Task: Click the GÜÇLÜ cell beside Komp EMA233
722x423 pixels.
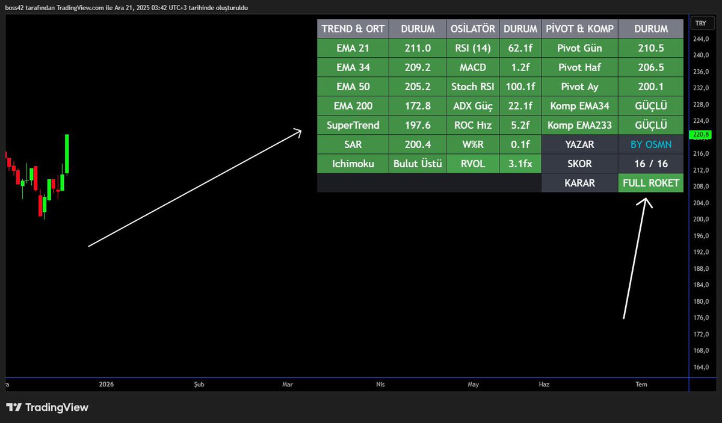Action: point(651,125)
